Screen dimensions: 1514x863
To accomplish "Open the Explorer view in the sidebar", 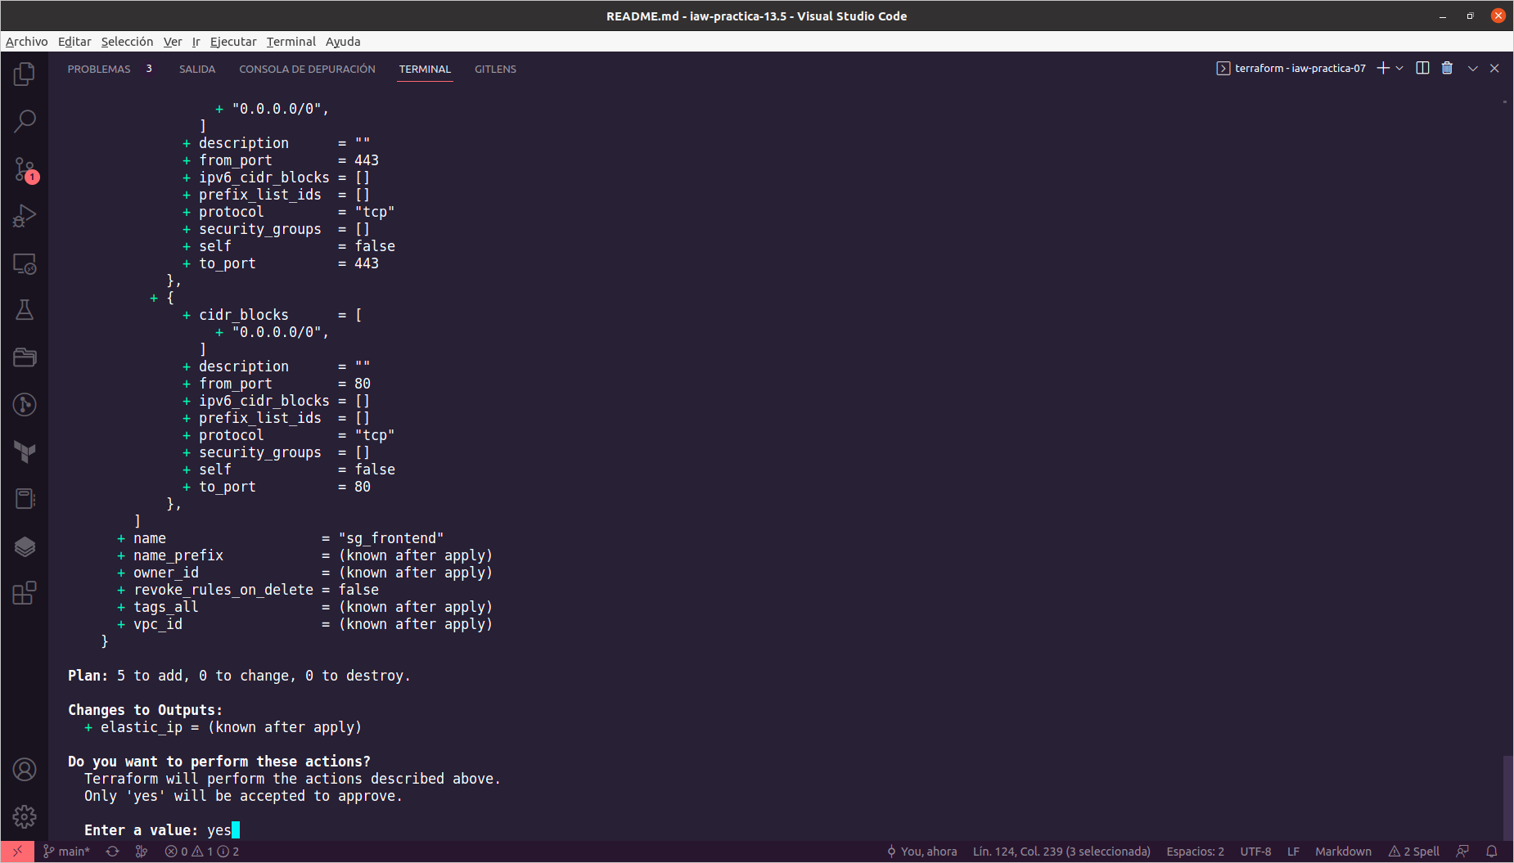I will click(25, 74).
